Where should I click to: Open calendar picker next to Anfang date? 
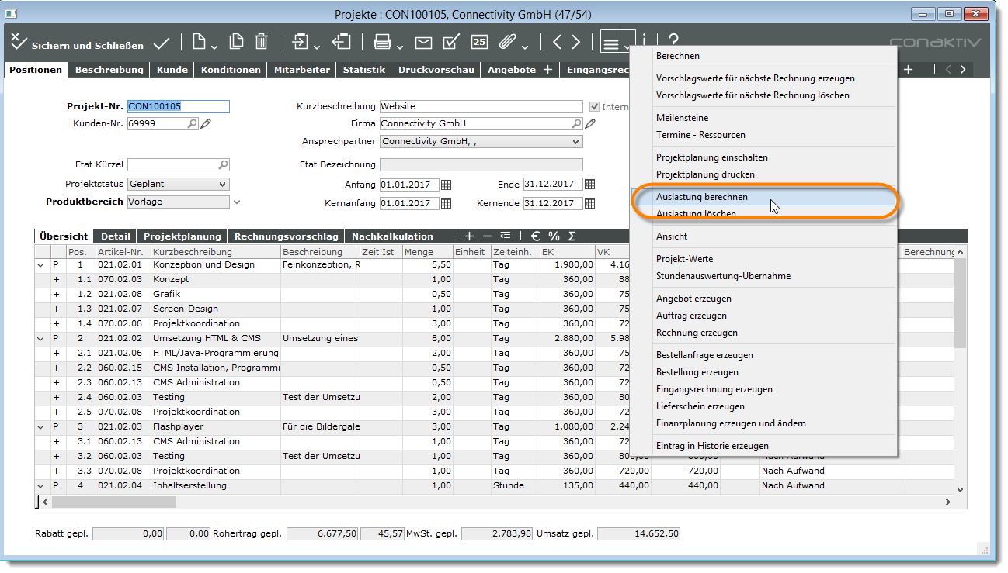[x=446, y=185]
